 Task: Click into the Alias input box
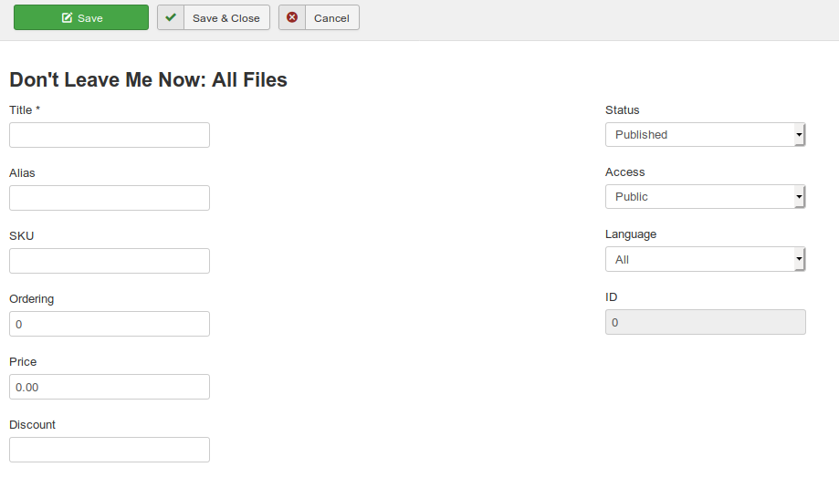click(x=110, y=198)
